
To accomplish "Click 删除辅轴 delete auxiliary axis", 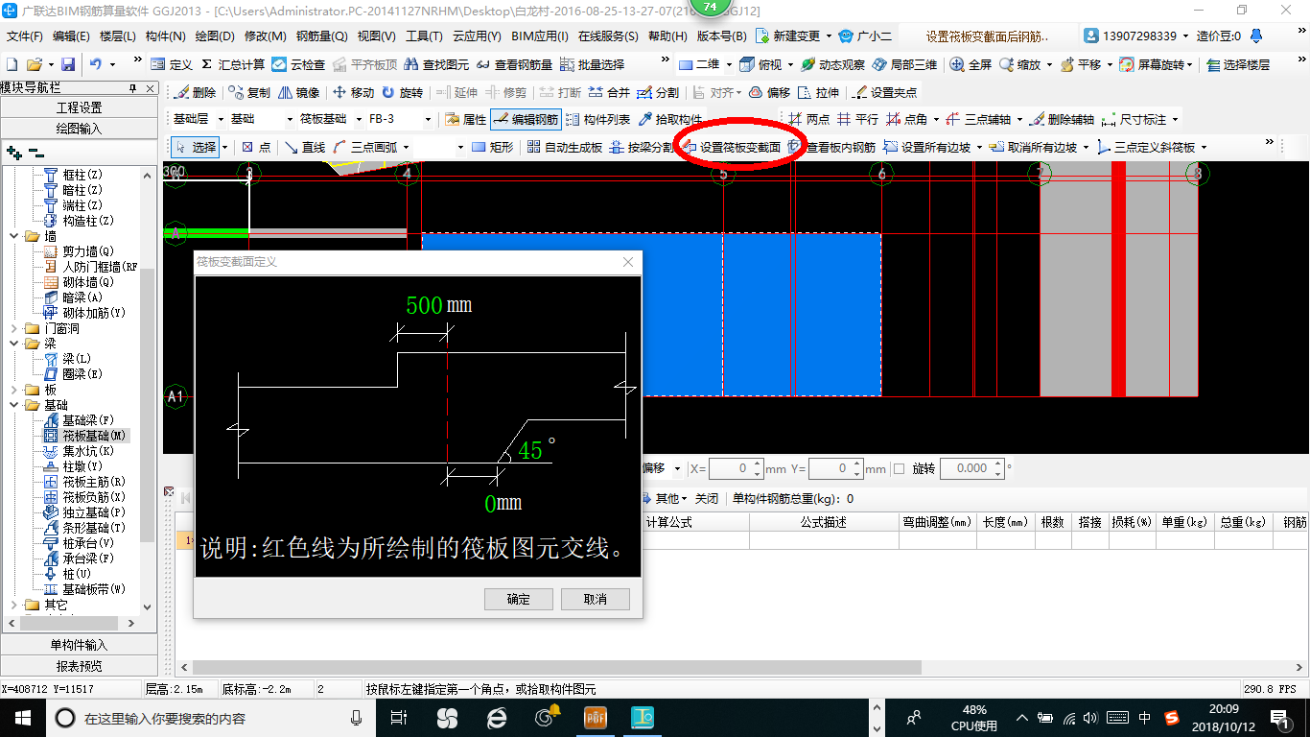I will pyautogui.click(x=1061, y=120).
